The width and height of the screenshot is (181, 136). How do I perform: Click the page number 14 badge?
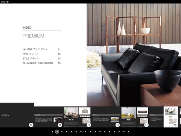click(146, 125)
